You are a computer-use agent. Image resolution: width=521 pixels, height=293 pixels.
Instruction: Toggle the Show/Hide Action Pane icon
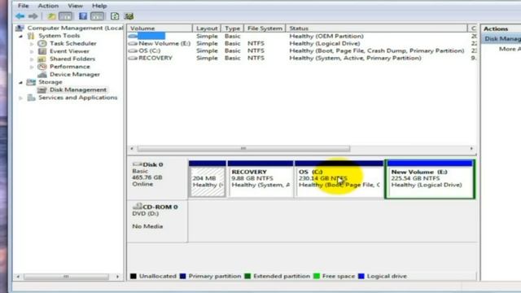tap(97, 16)
